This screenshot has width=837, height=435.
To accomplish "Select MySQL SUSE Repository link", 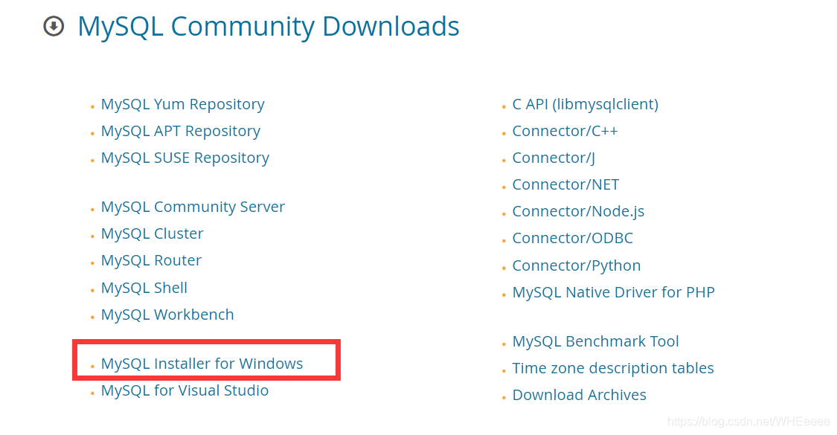I will point(185,158).
